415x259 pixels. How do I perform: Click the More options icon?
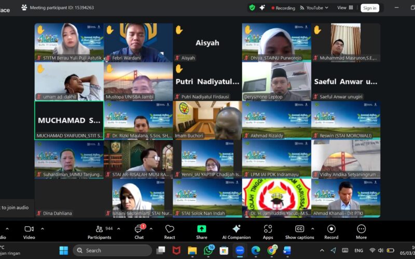(361, 231)
